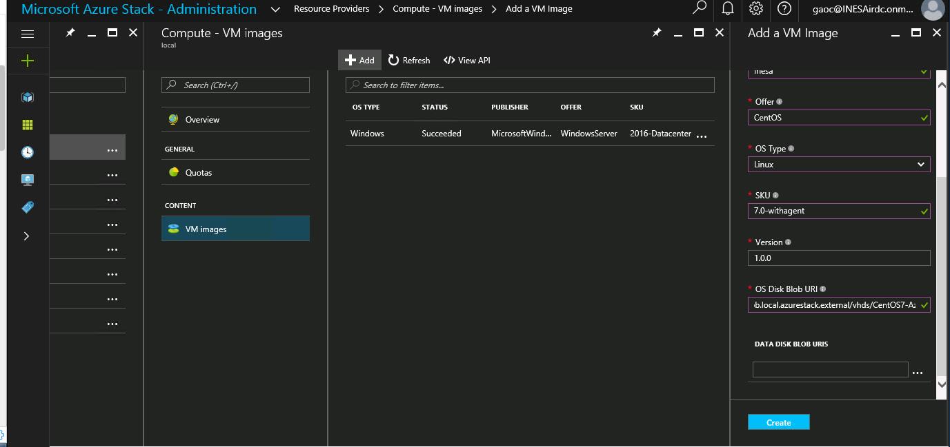Pin the Compute - VM images blade

click(x=657, y=32)
